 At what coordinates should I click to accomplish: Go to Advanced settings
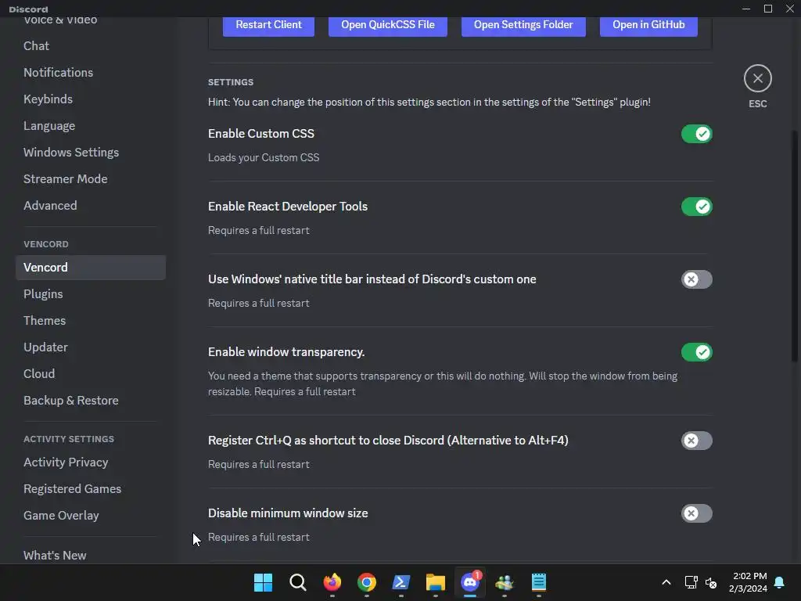coord(91,206)
